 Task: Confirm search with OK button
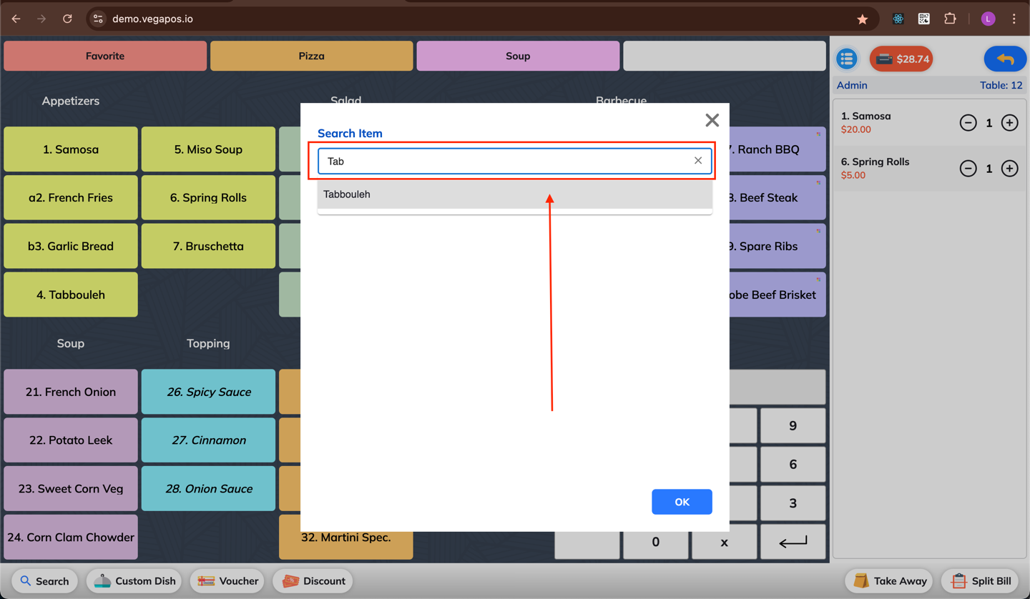(x=682, y=502)
